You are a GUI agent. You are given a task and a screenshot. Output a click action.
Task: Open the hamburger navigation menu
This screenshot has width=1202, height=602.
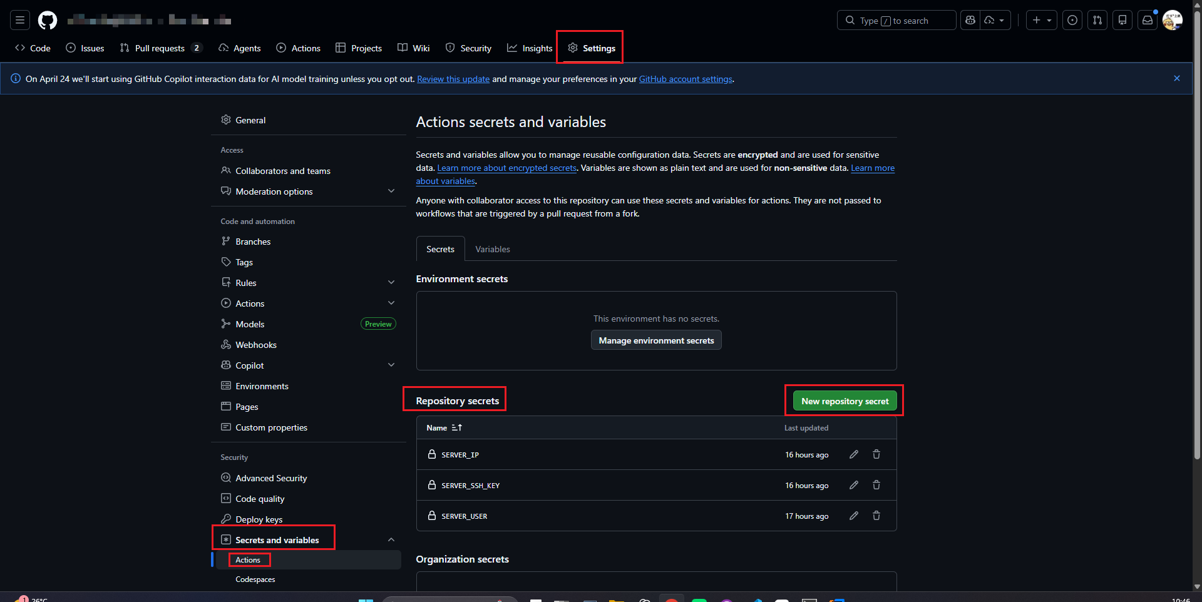pos(20,21)
